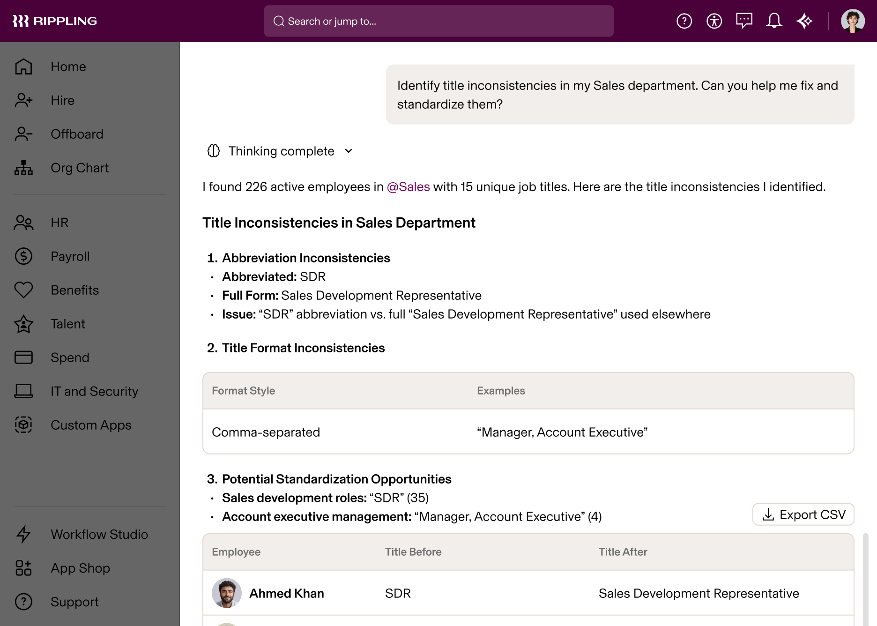Image resolution: width=877 pixels, height=626 pixels.
Task: Expand the Thinking complete details
Action: coord(348,151)
